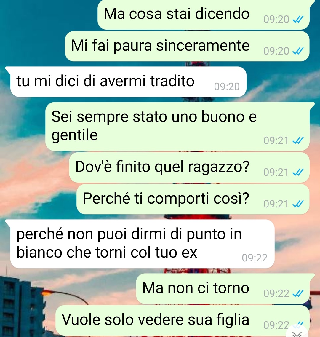This screenshot has height=337, width=320.
Task: Tap read ticks on 'Perché ti comporti così?'
Action: point(298,204)
